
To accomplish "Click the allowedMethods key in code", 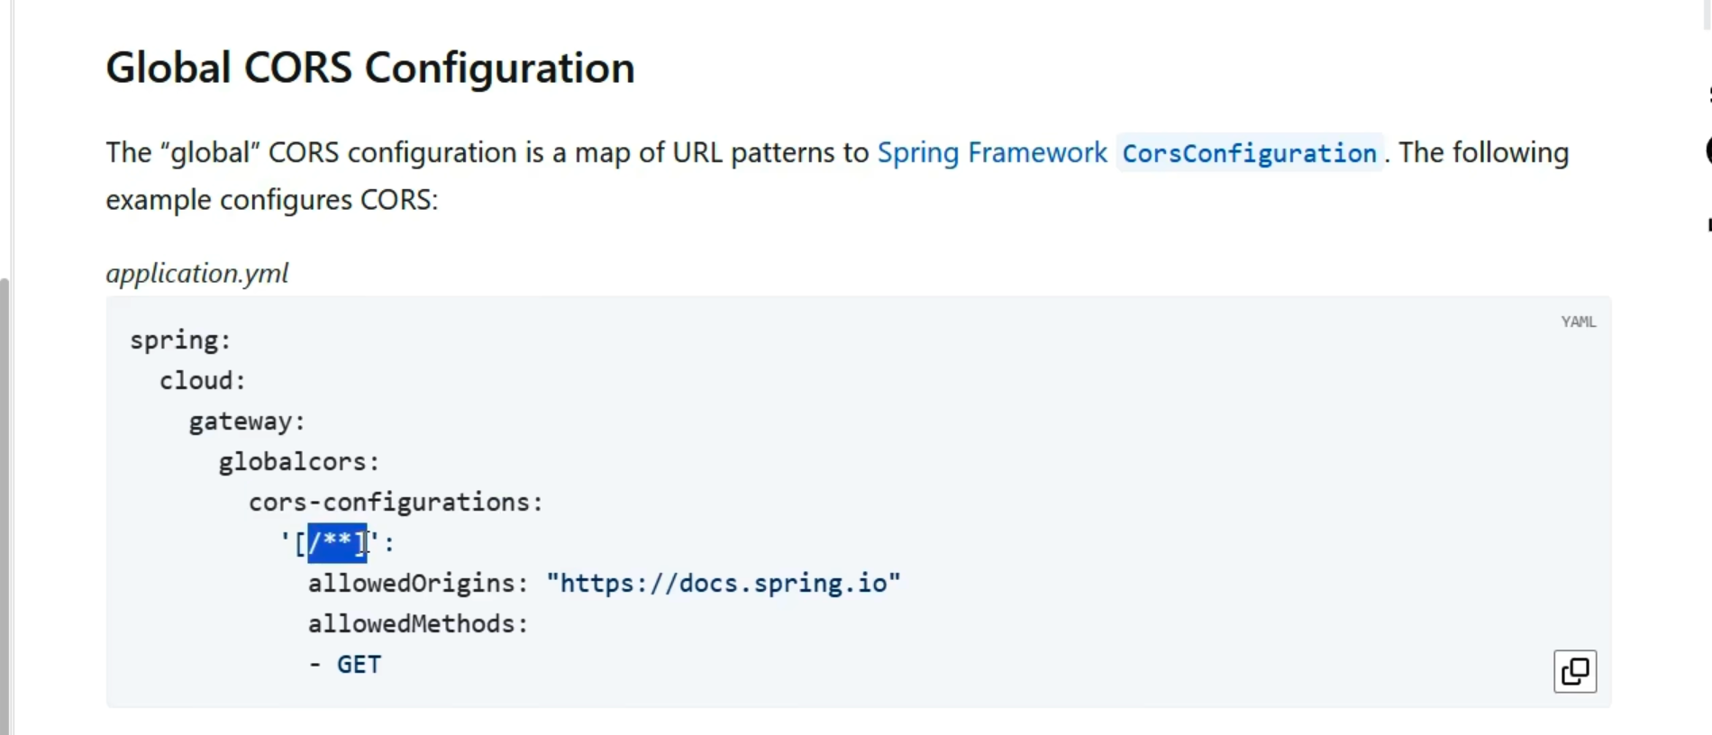I will coord(413,624).
